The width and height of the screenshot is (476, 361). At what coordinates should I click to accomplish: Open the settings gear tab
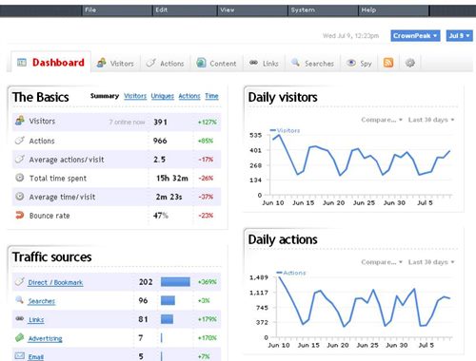pyautogui.click(x=410, y=63)
